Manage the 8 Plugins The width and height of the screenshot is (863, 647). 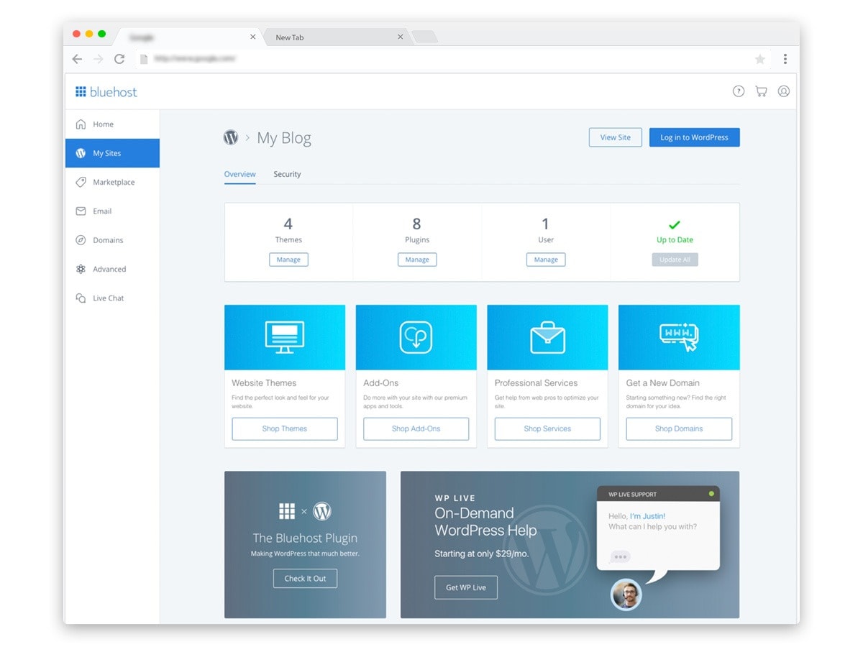click(x=417, y=260)
